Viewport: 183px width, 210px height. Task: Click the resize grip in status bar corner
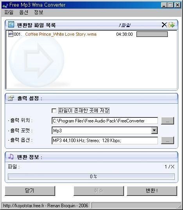[179, 205]
